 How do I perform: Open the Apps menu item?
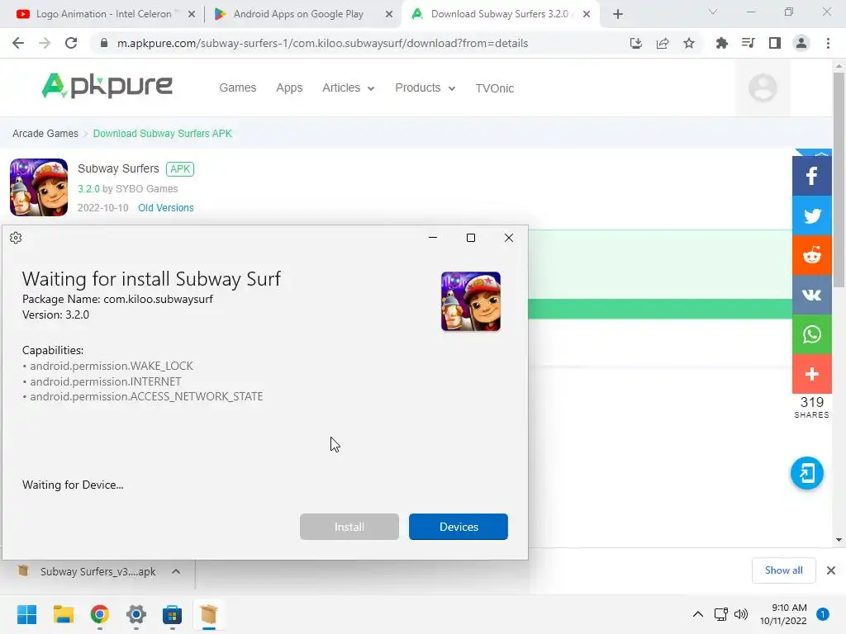pyautogui.click(x=289, y=88)
